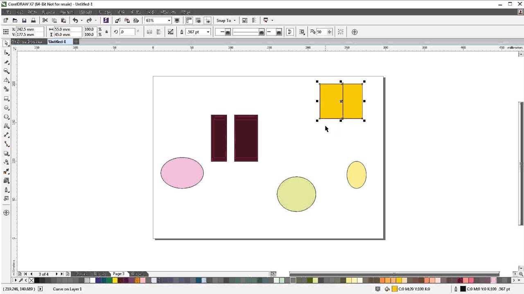
Task: Toggle Show Guidelines button
Action: coord(208,20)
